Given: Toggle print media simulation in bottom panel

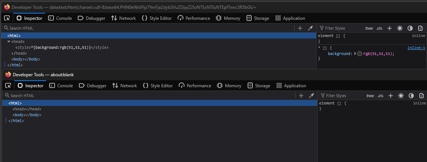Looking at the screenshot, I should point(421,96).
